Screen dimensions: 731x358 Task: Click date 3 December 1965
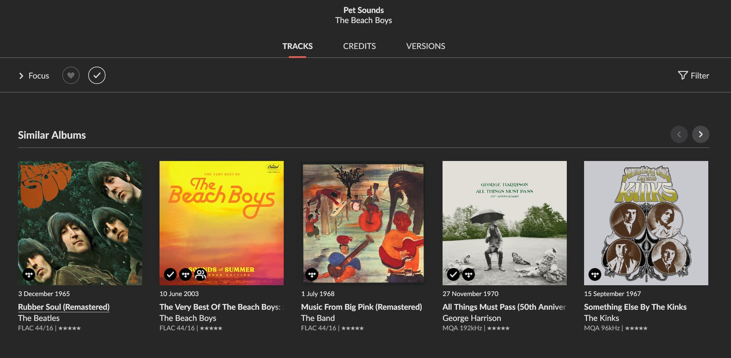click(44, 294)
